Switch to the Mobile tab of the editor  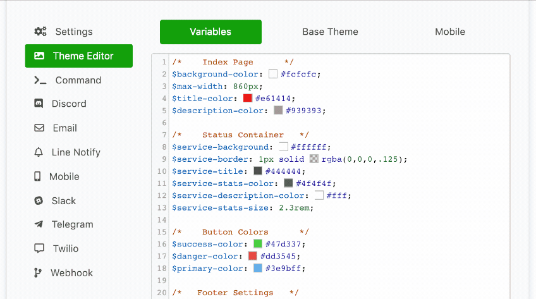[x=450, y=32]
